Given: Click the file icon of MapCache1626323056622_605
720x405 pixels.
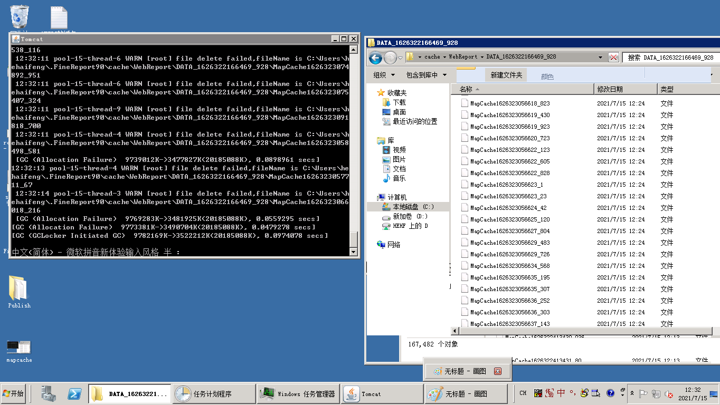Looking at the screenshot, I should [465, 161].
